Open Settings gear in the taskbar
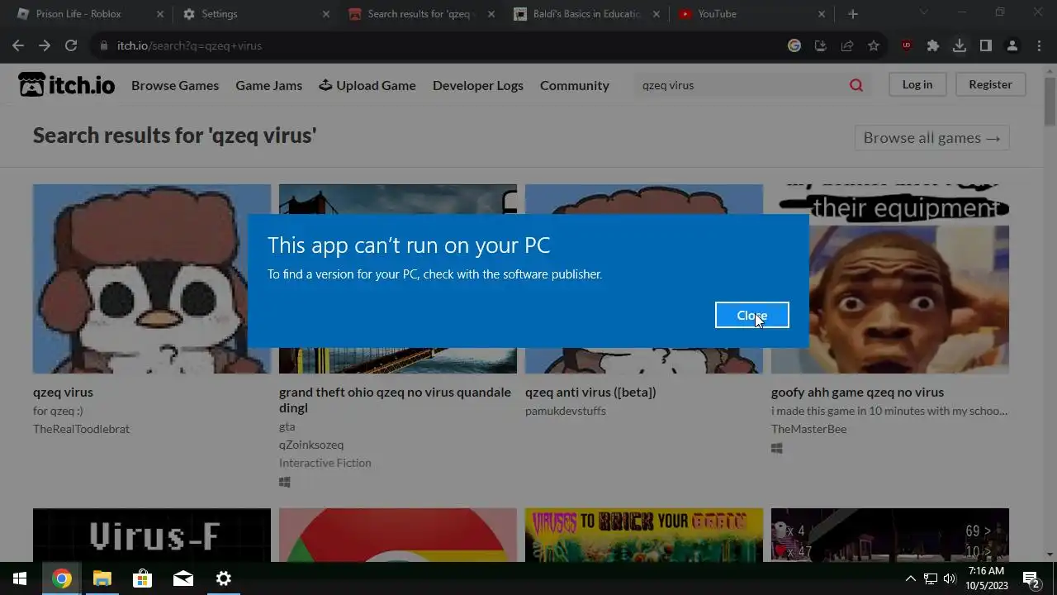Viewport: 1057px width, 595px height. [223, 578]
